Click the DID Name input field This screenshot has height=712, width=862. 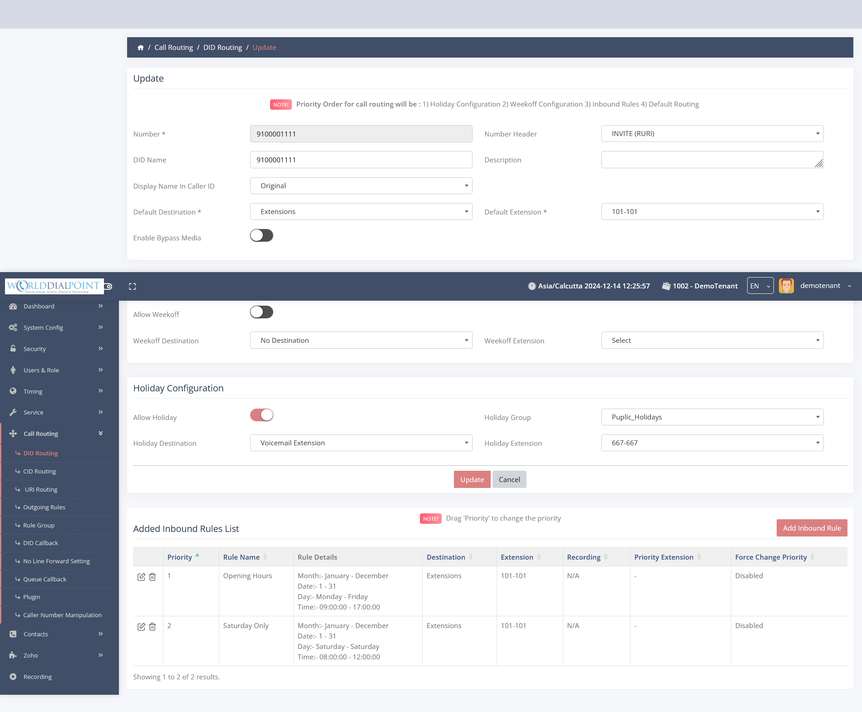[361, 160]
